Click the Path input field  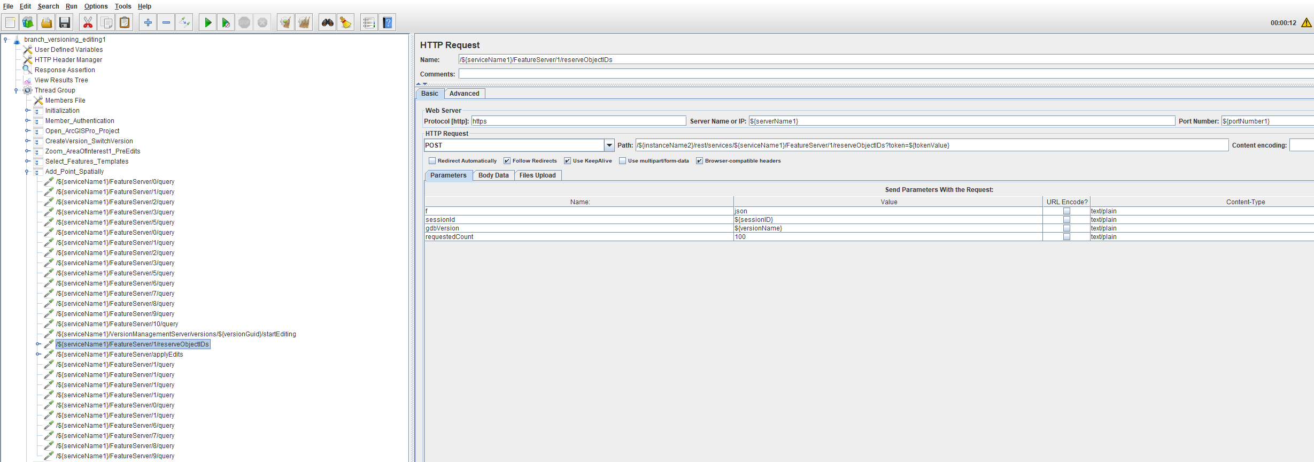tap(932, 145)
